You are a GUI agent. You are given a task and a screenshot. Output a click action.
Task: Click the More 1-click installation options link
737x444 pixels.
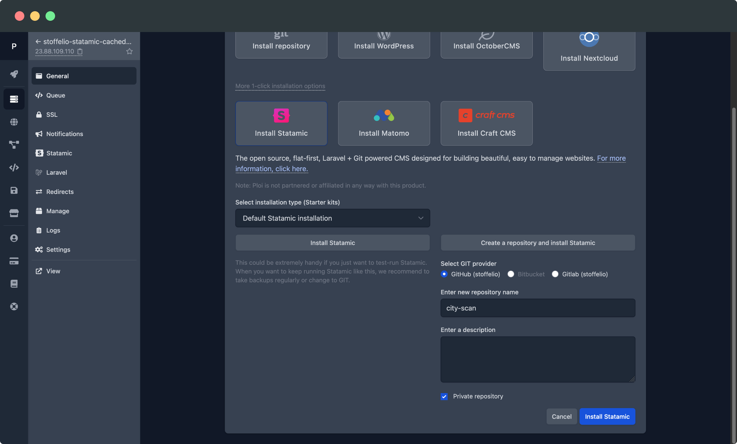[280, 86]
